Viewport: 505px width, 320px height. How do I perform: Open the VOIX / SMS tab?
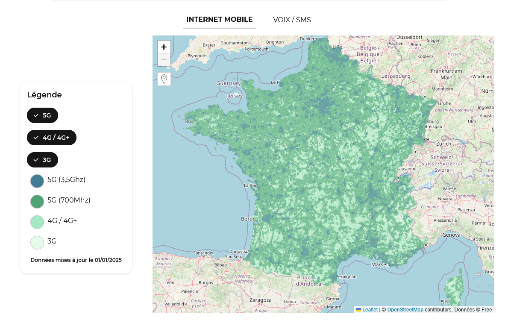pos(292,20)
